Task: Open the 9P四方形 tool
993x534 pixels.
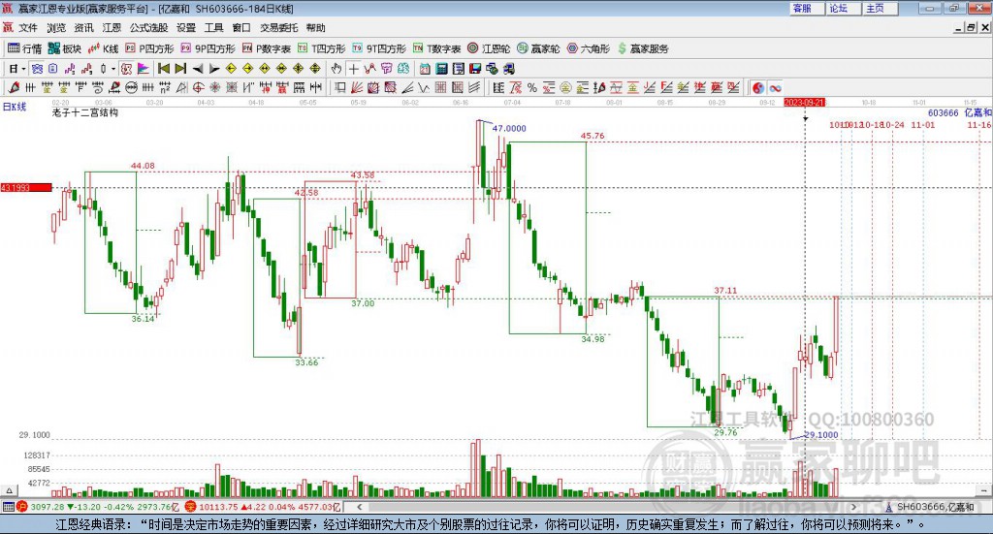Action: point(208,48)
